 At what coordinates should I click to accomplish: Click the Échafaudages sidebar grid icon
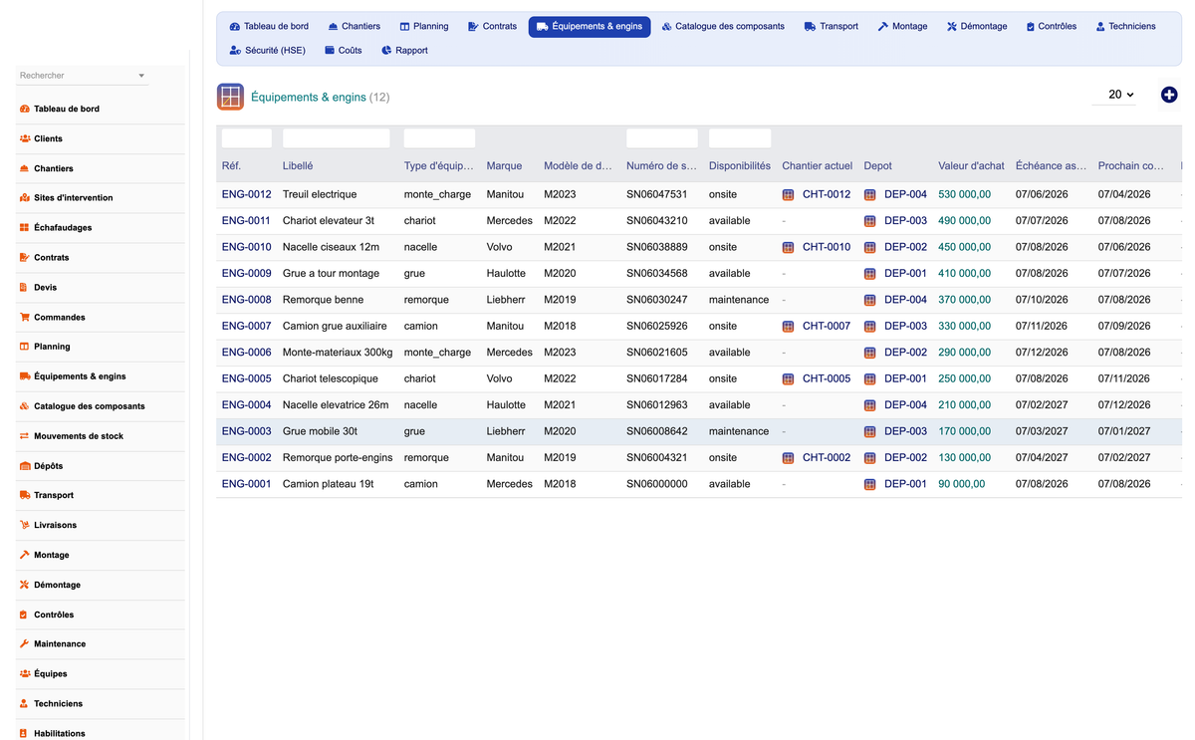click(24, 228)
